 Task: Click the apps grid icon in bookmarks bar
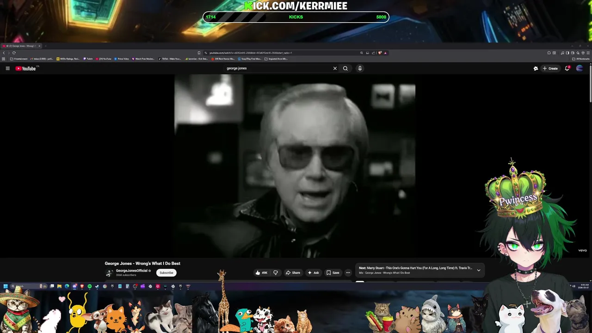click(x=4, y=59)
